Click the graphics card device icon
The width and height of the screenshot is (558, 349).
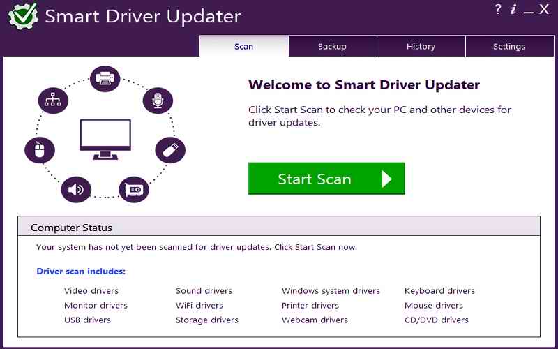[133, 188]
